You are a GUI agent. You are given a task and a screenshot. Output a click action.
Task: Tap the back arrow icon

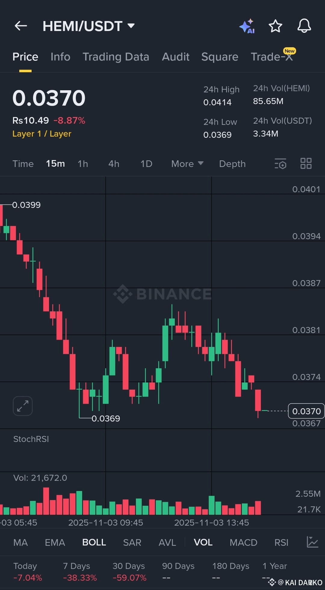coord(21,26)
